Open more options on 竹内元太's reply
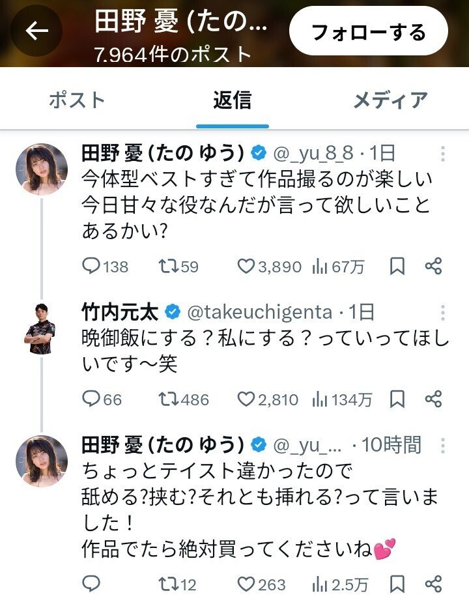469x606 pixels. tap(442, 312)
